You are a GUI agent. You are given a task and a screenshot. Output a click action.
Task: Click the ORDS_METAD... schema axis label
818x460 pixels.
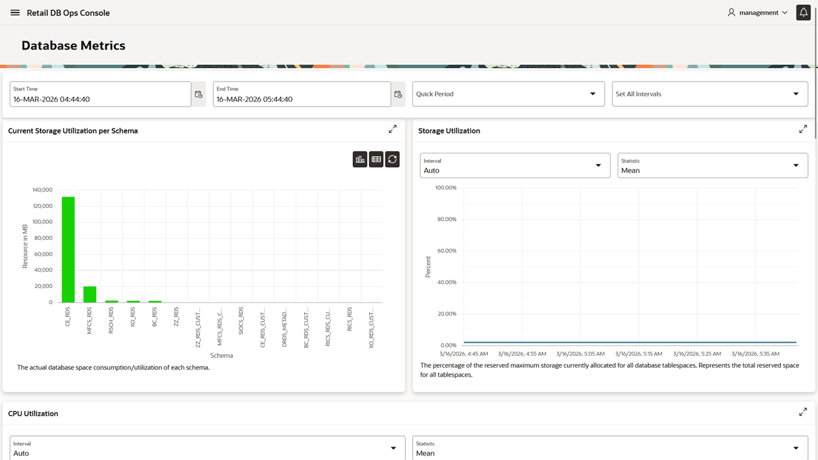[285, 328]
